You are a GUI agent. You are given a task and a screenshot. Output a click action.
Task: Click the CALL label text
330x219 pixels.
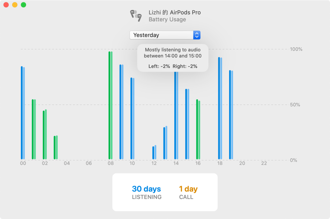[x=186, y=197]
